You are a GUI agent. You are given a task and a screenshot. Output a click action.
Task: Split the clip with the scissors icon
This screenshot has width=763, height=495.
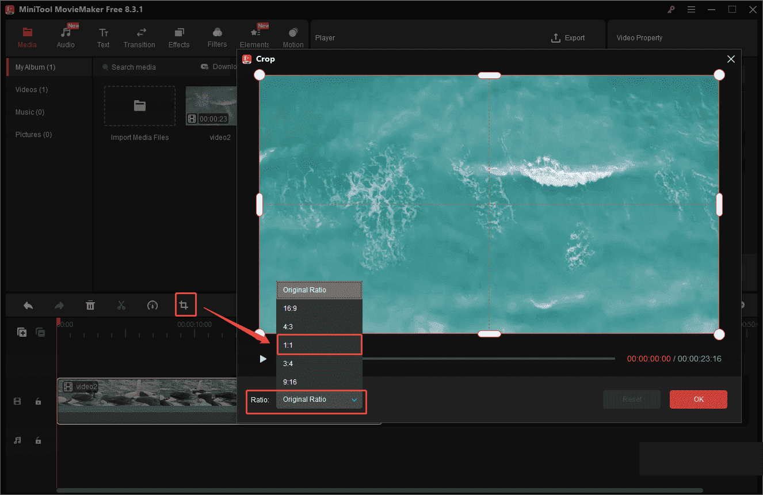tap(121, 304)
